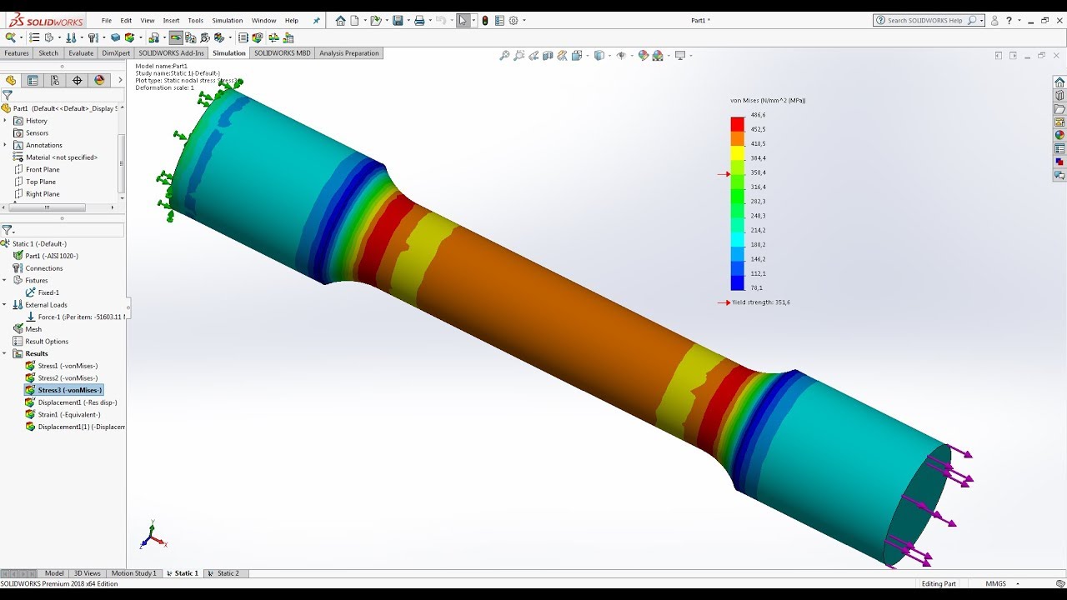
Task: Collapse the Fixtures node in simulation tree
Action: point(5,280)
